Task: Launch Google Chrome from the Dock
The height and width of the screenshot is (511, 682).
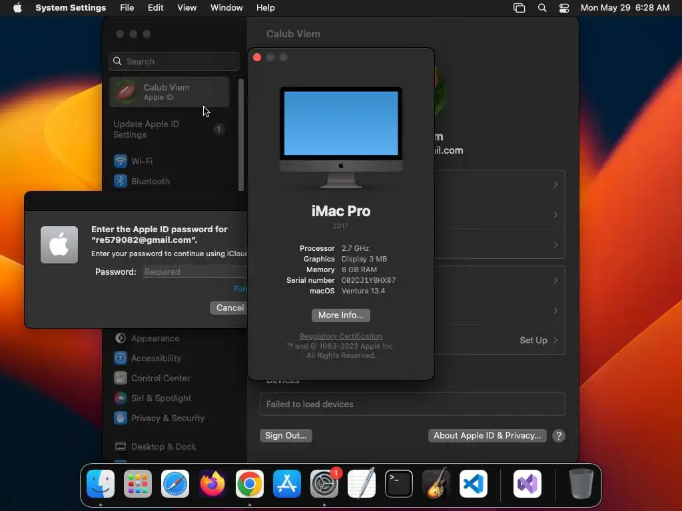Action: coord(250,484)
